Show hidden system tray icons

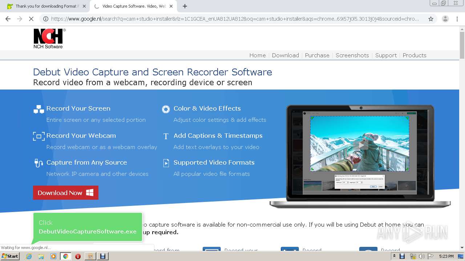click(x=394, y=256)
